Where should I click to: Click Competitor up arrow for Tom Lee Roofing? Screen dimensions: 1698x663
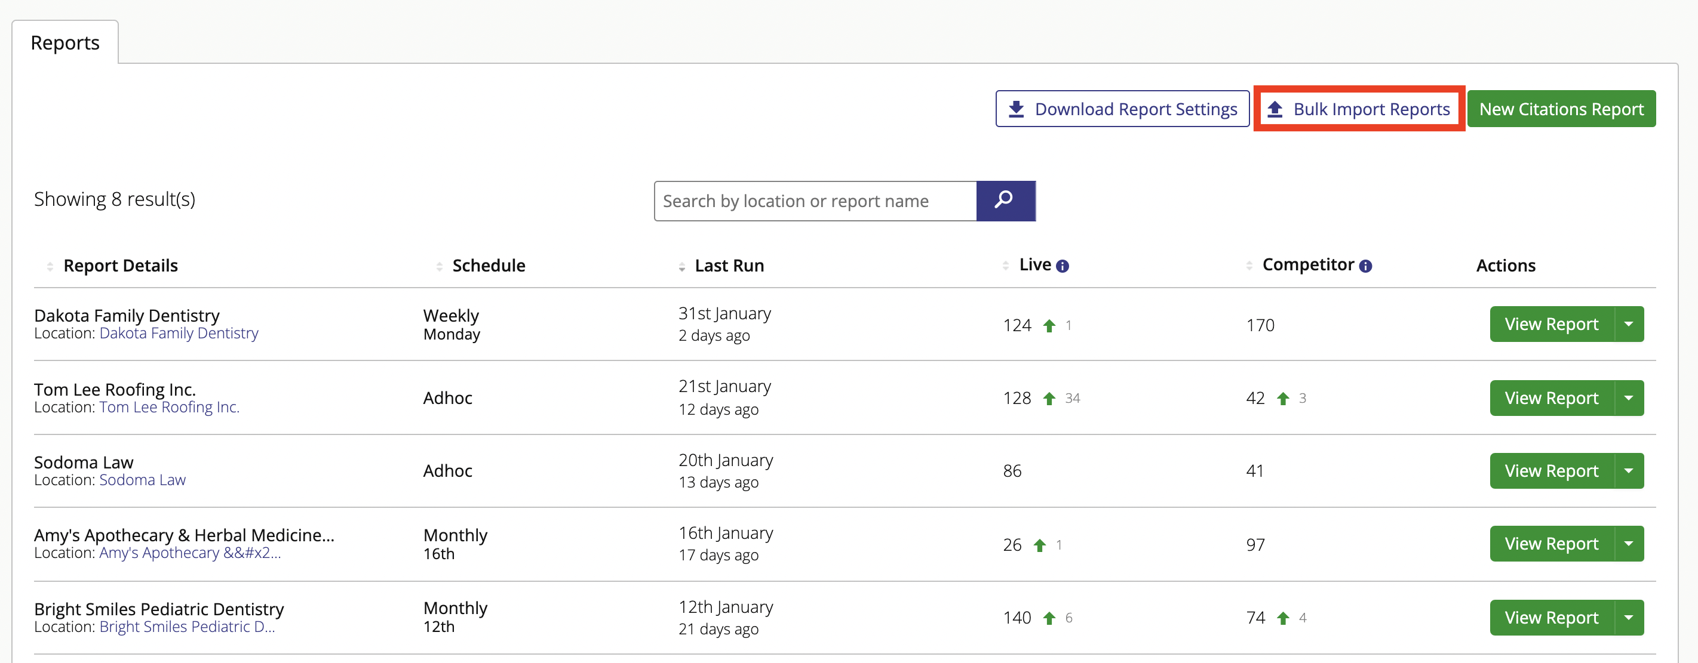point(1283,398)
